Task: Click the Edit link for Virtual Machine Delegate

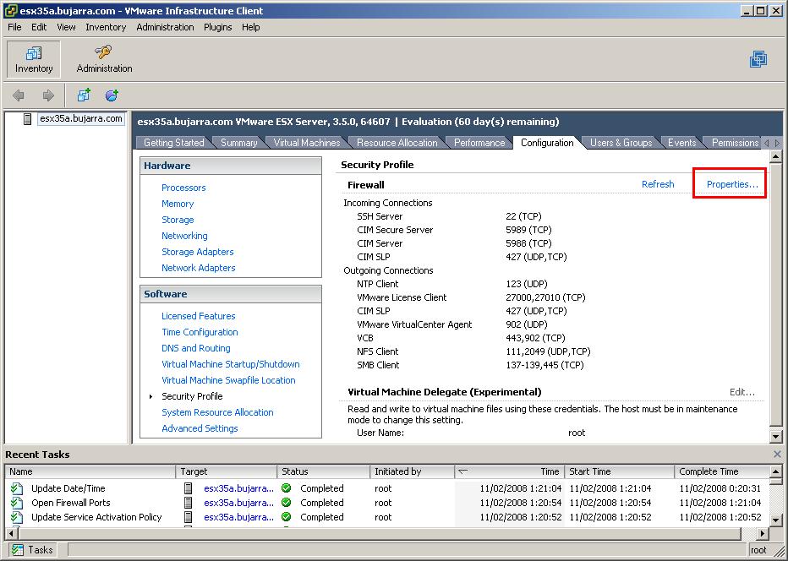Action: [x=741, y=392]
